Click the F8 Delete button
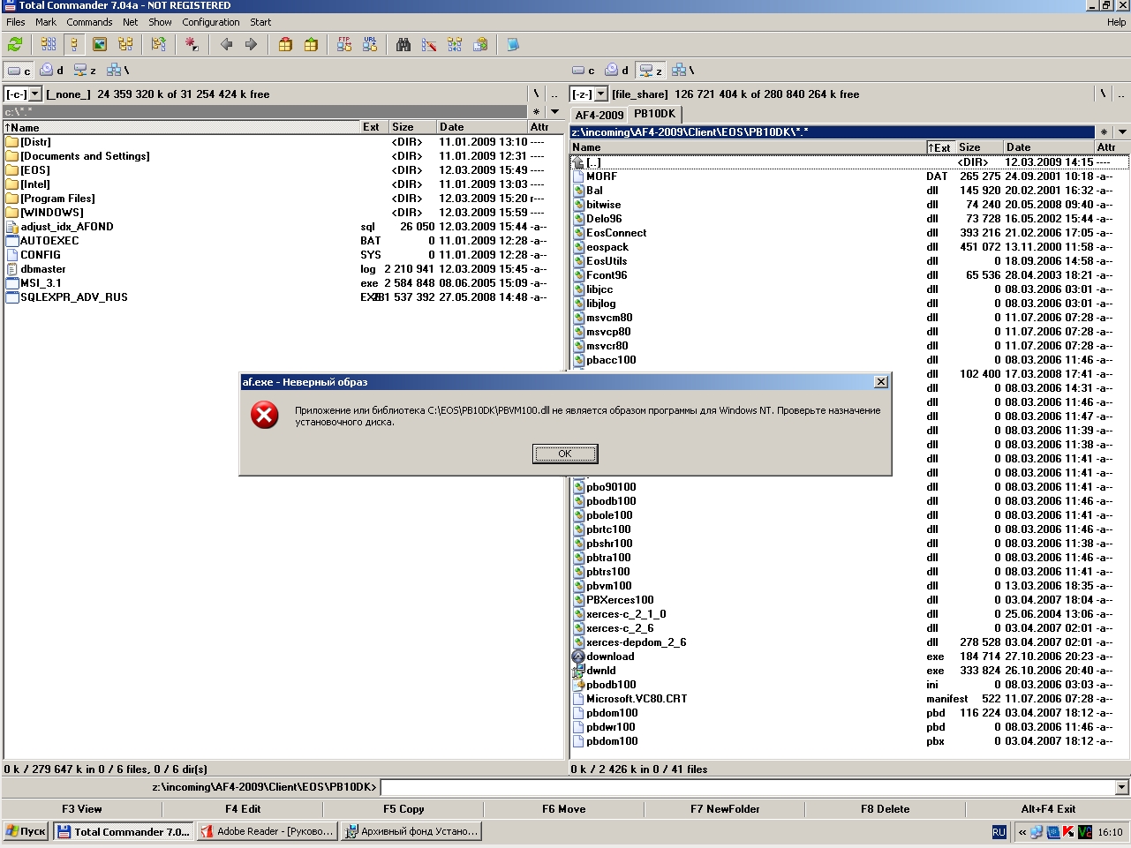The width and height of the screenshot is (1131, 848). (x=885, y=808)
